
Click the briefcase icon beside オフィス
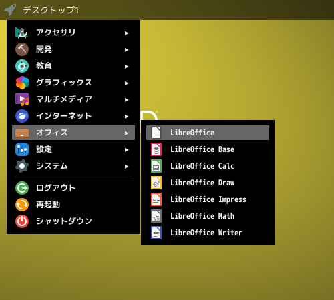pos(22,133)
